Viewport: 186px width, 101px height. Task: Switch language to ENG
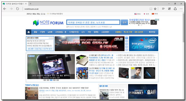click(x=137, y=14)
